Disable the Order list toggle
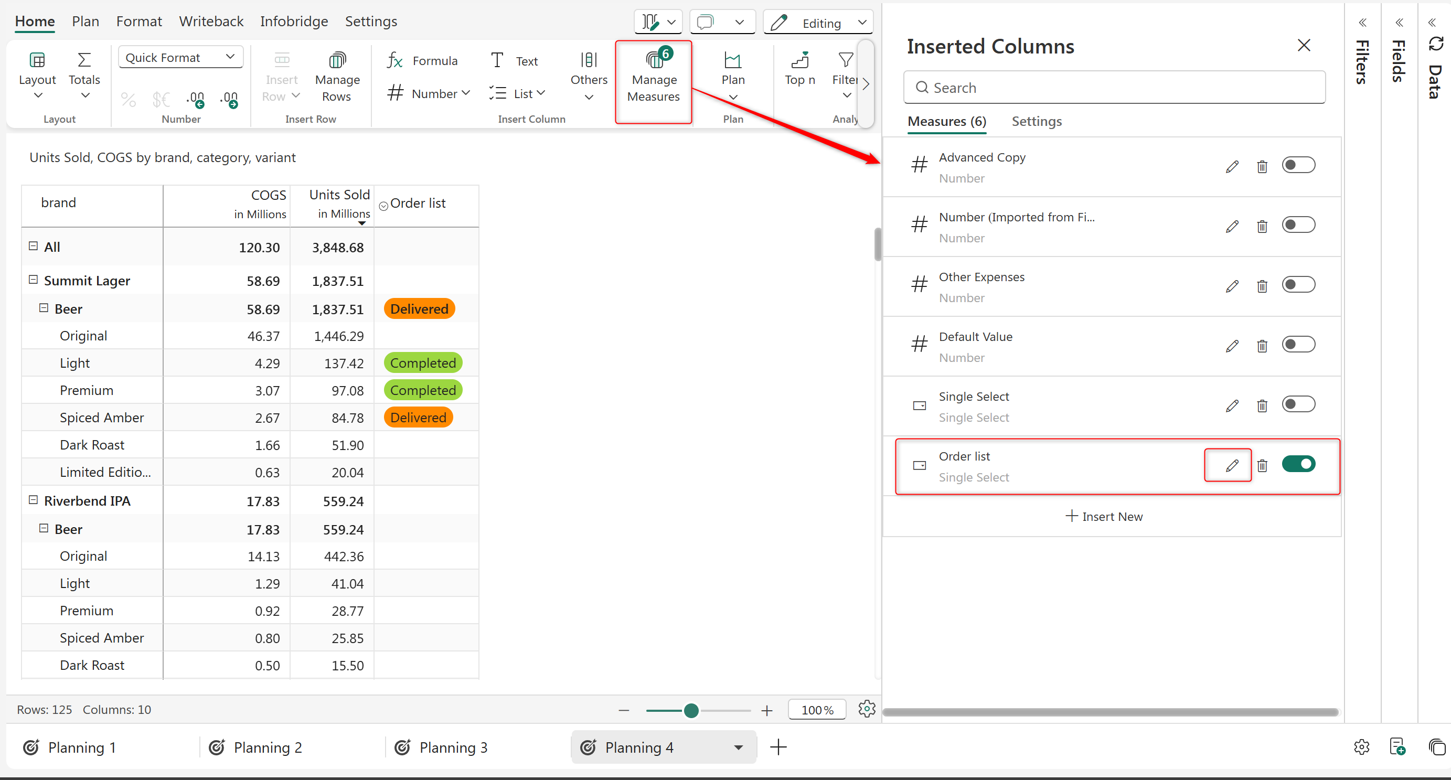Image resolution: width=1451 pixels, height=780 pixels. pyautogui.click(x=1298, y=464)
